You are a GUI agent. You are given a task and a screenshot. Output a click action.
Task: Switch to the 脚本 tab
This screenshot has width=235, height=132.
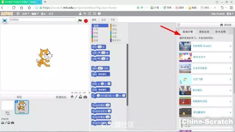point(94,20)
